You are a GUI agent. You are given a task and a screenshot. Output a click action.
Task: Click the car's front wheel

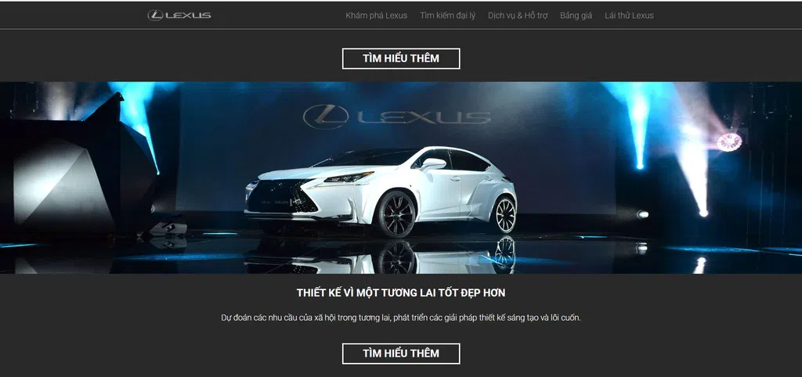pos(396,214)
